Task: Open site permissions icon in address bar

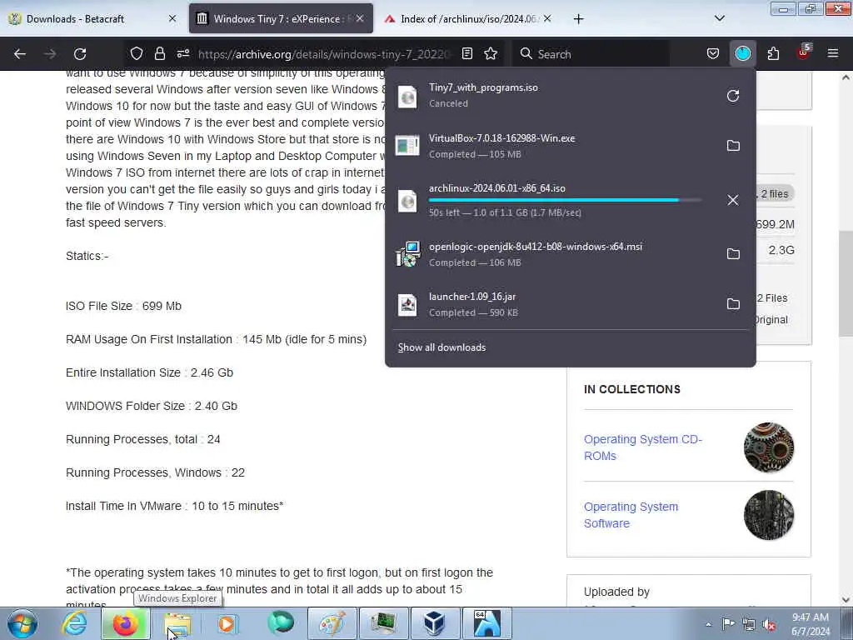Action: pyautogui.click(x=183, y=53)
